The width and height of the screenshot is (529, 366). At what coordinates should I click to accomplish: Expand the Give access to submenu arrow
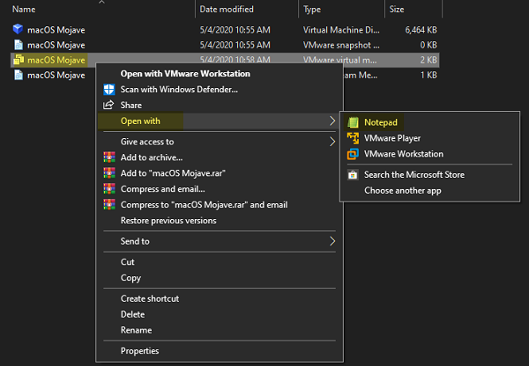[x=332, y=142]
